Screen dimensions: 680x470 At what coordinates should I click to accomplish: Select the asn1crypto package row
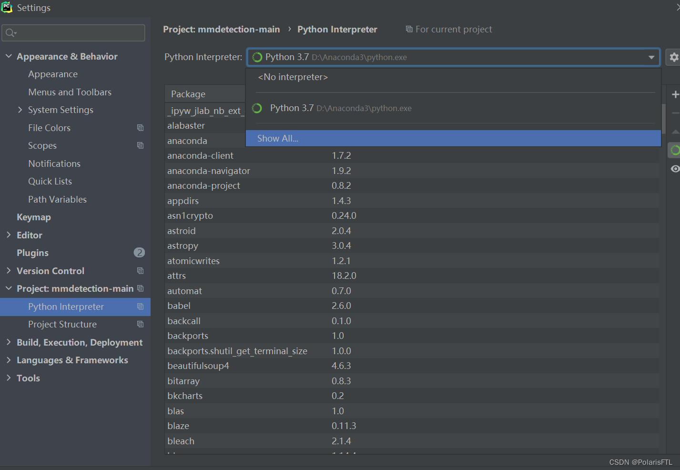point(412,215)
